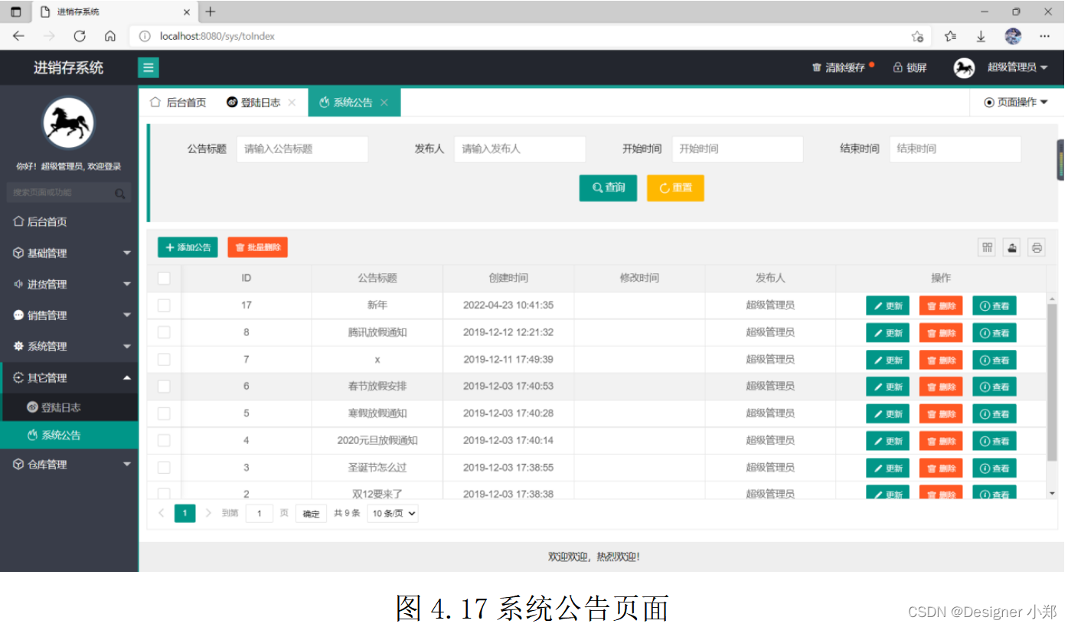The image size is (1068, 627).
Task: Click the browser back arrow
Action: [18, 36]
